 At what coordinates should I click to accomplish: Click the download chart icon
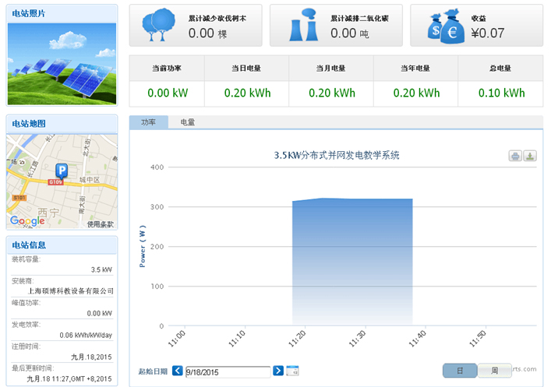coord(529,156)
